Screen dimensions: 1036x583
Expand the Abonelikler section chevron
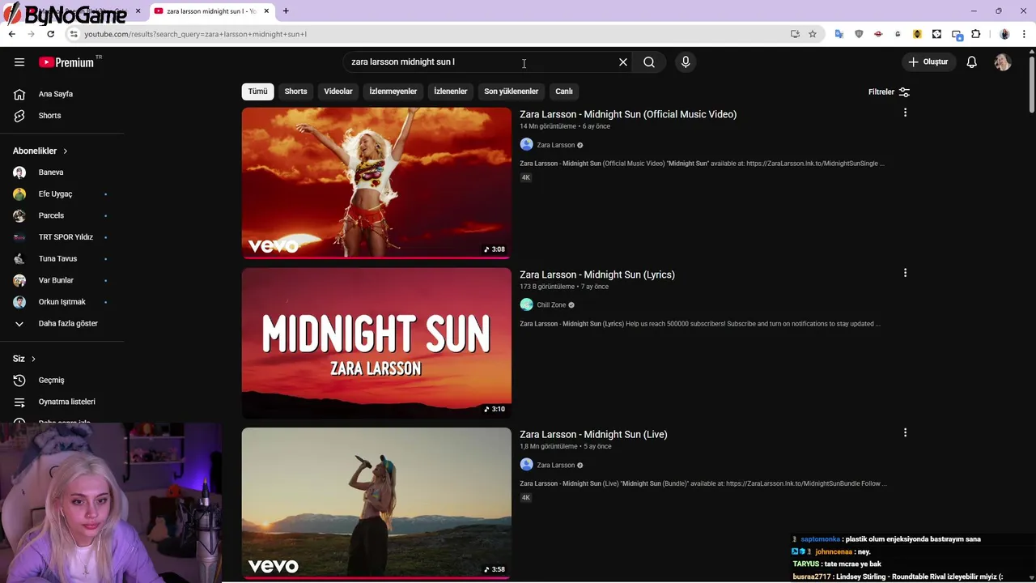(66, 151)
